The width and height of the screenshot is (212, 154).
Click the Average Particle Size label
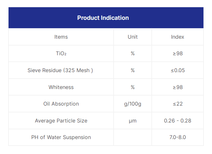tap(61, 121)
